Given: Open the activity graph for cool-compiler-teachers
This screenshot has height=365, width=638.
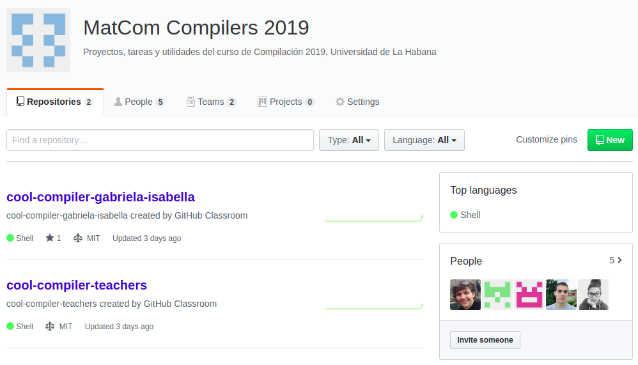Looking at the screenshot, I should pyautogui.click(x=374, y=307).
